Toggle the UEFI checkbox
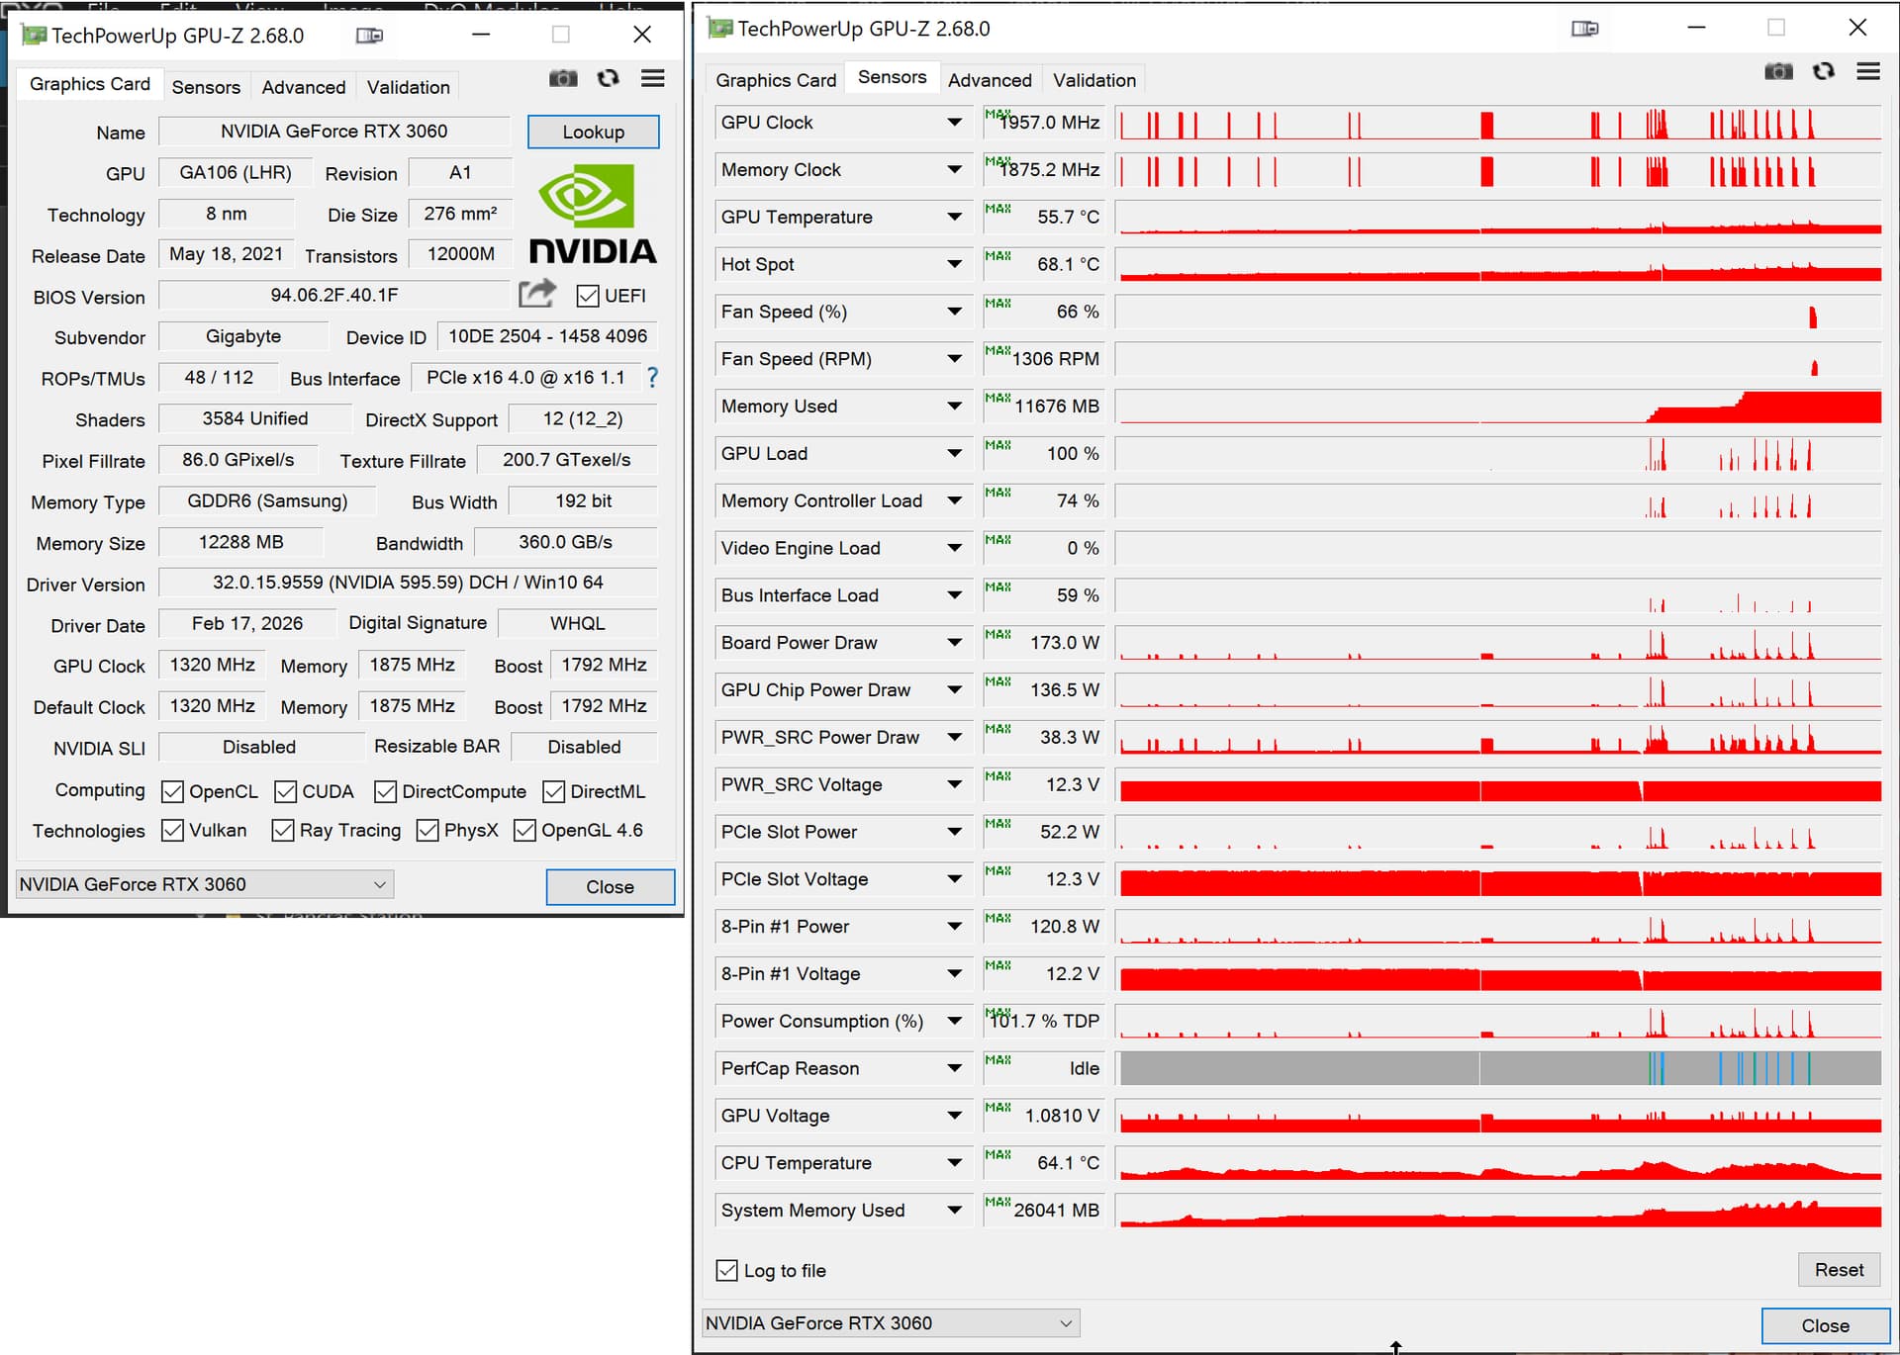Image resolution: width=1900 pixels, height=1355 pixels. (x=588, y=296)
